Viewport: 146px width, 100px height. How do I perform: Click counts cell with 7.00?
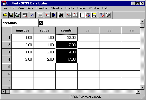(66, 45)
